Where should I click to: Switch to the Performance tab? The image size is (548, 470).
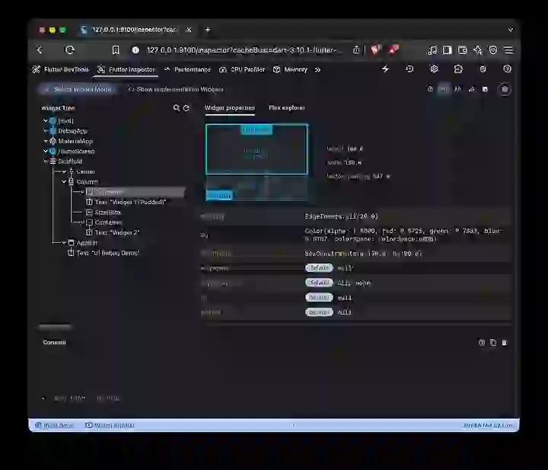click(187, 69)
